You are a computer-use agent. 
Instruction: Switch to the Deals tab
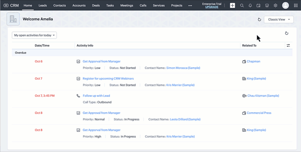tap(96, 6)
